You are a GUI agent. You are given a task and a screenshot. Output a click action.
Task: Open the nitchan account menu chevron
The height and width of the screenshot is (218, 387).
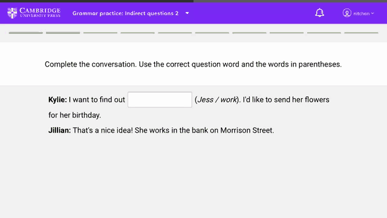point(372,13)
